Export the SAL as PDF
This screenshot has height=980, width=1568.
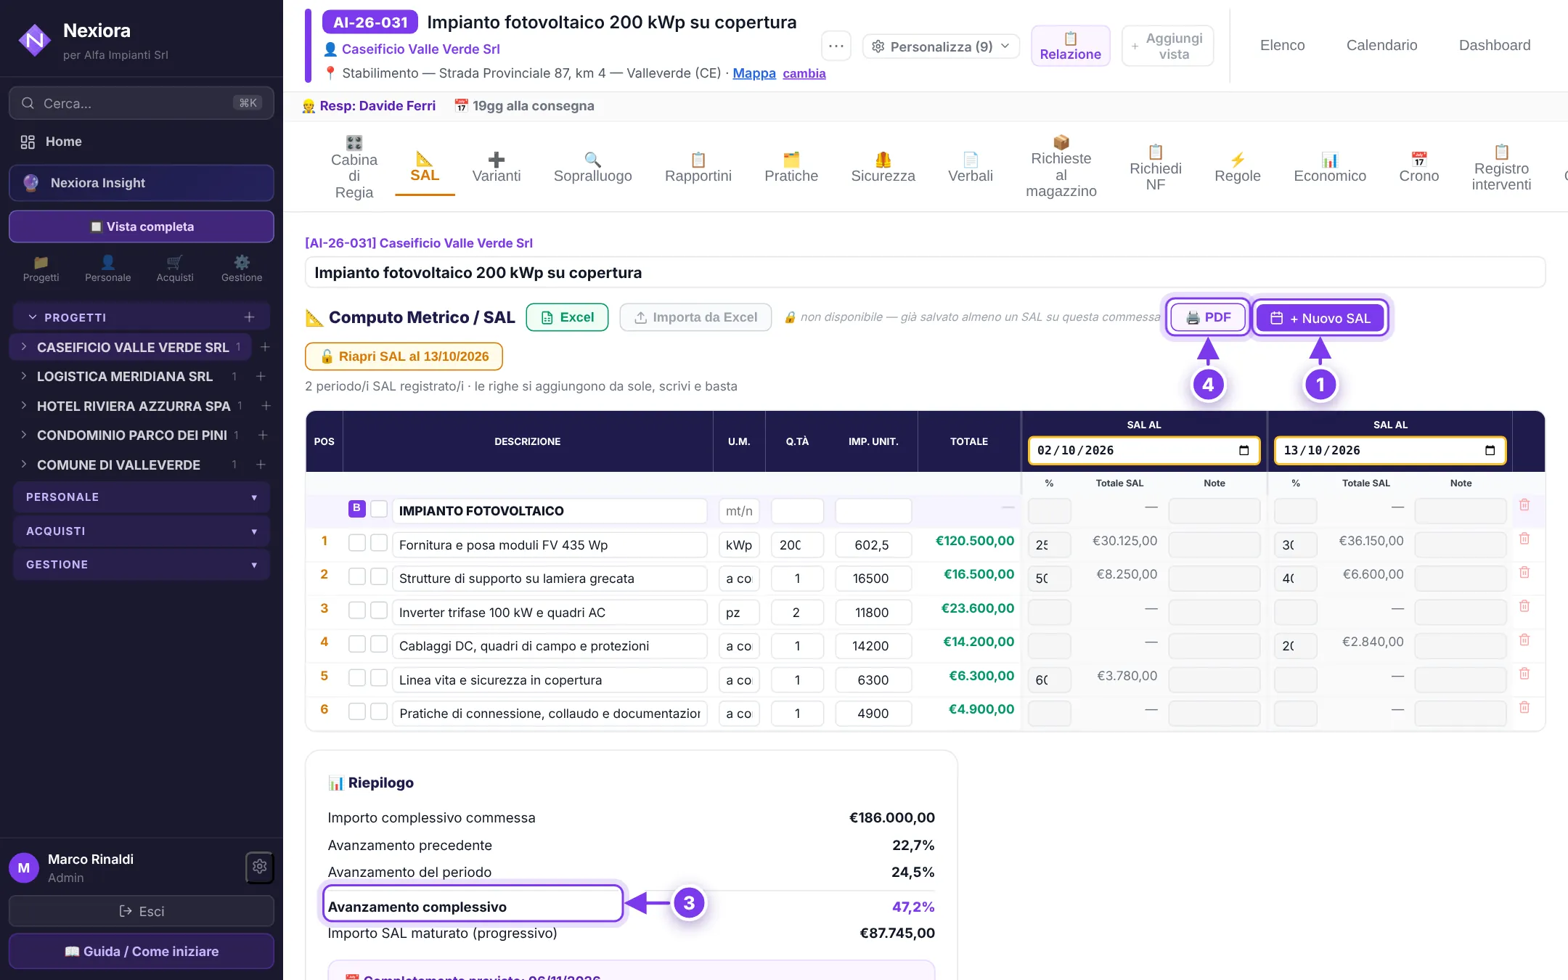1208,317
